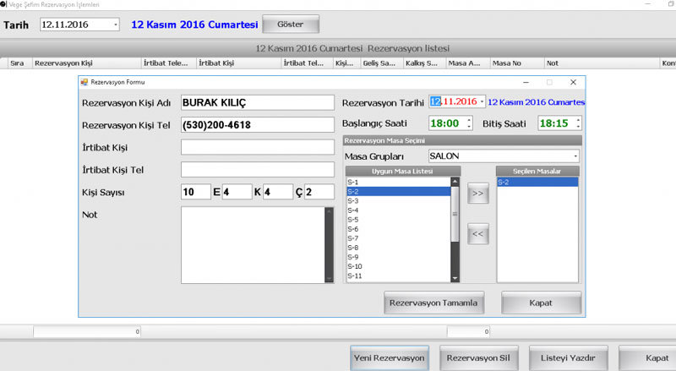Decrease Başlangıç Saati with the down spinner

click(469, 127)
